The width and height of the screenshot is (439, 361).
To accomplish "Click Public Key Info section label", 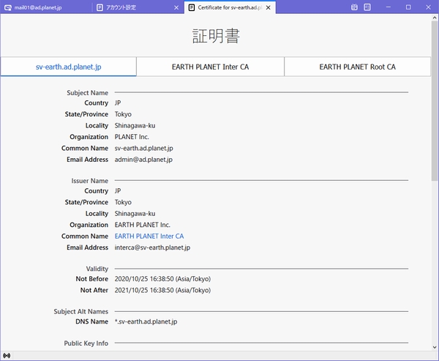I will point(86,343).
